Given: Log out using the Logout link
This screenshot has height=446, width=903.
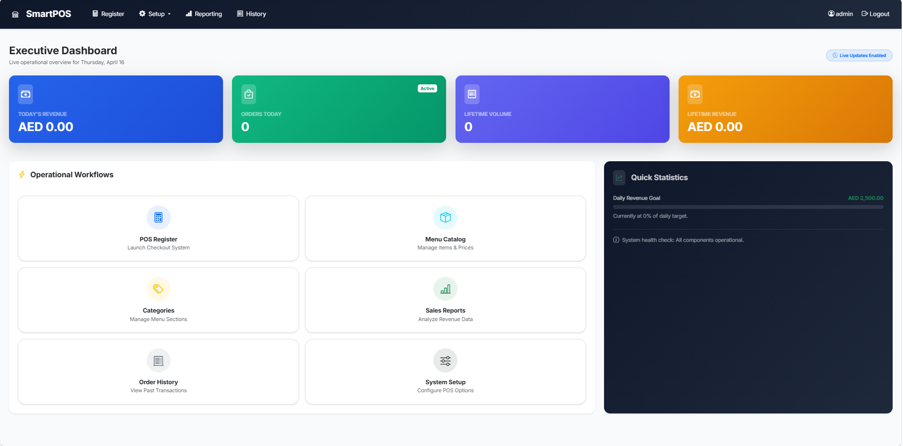Looking at the screenshot, I should click(x=875, y=14).
